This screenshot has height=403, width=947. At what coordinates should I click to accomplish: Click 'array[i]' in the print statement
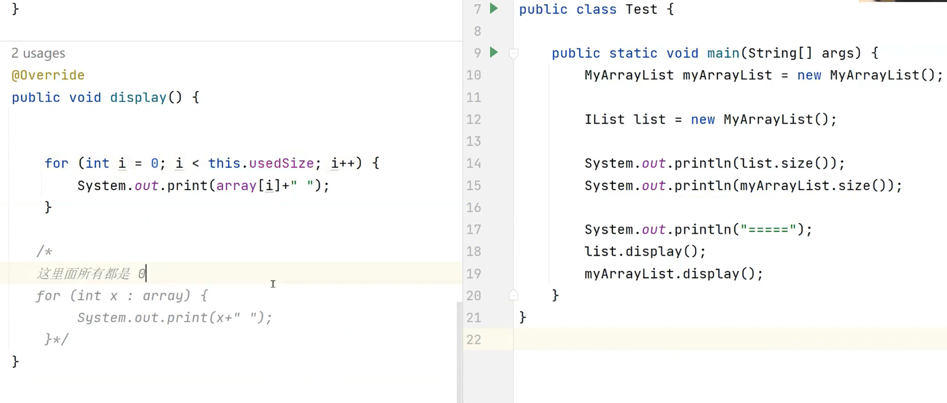tap(248, 186)
